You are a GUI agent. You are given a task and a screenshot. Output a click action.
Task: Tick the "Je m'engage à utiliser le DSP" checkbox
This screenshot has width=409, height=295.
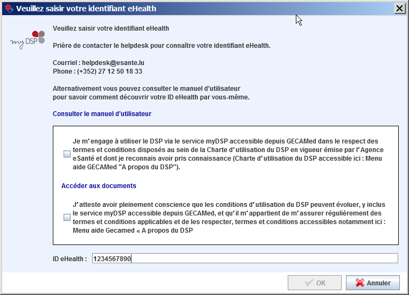(67, 154)
